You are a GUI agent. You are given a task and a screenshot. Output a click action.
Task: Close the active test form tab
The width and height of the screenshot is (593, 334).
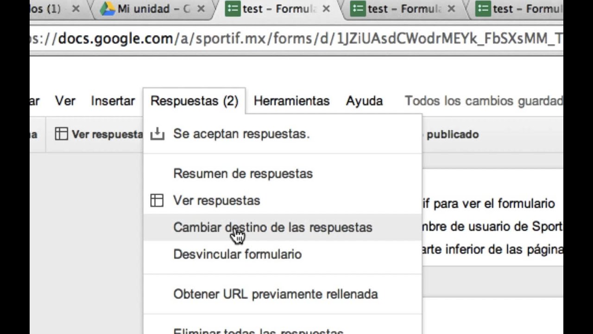(326, 9)
